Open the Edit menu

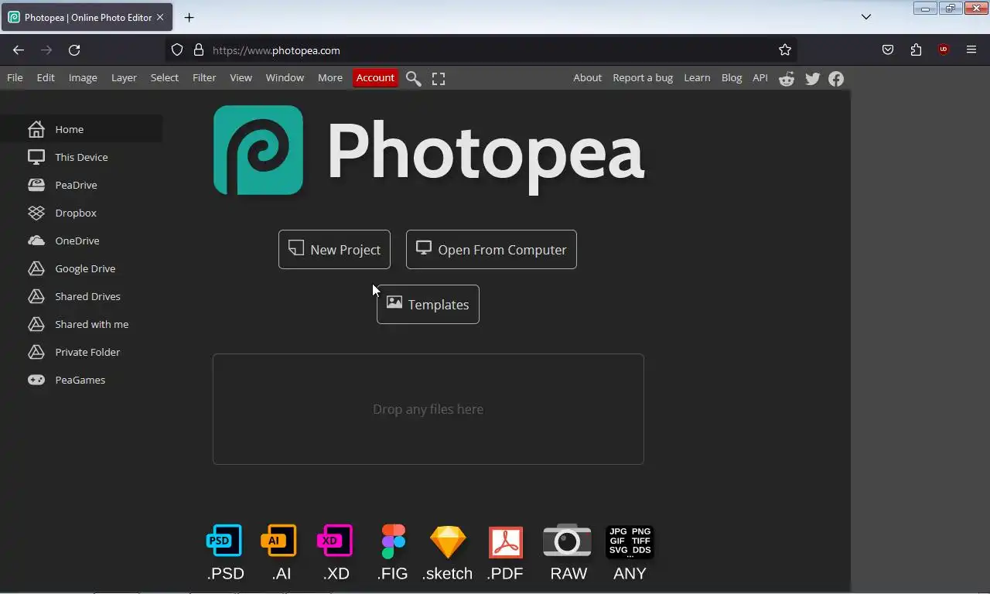coord(46,77)
